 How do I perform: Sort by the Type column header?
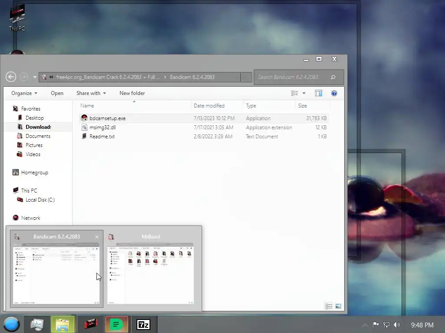coord(251,106)
